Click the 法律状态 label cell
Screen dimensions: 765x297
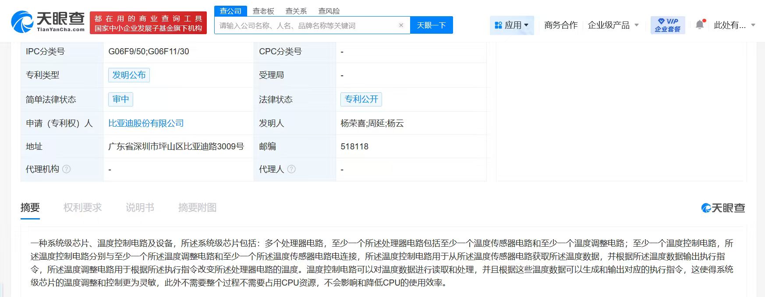coord(295,99)
